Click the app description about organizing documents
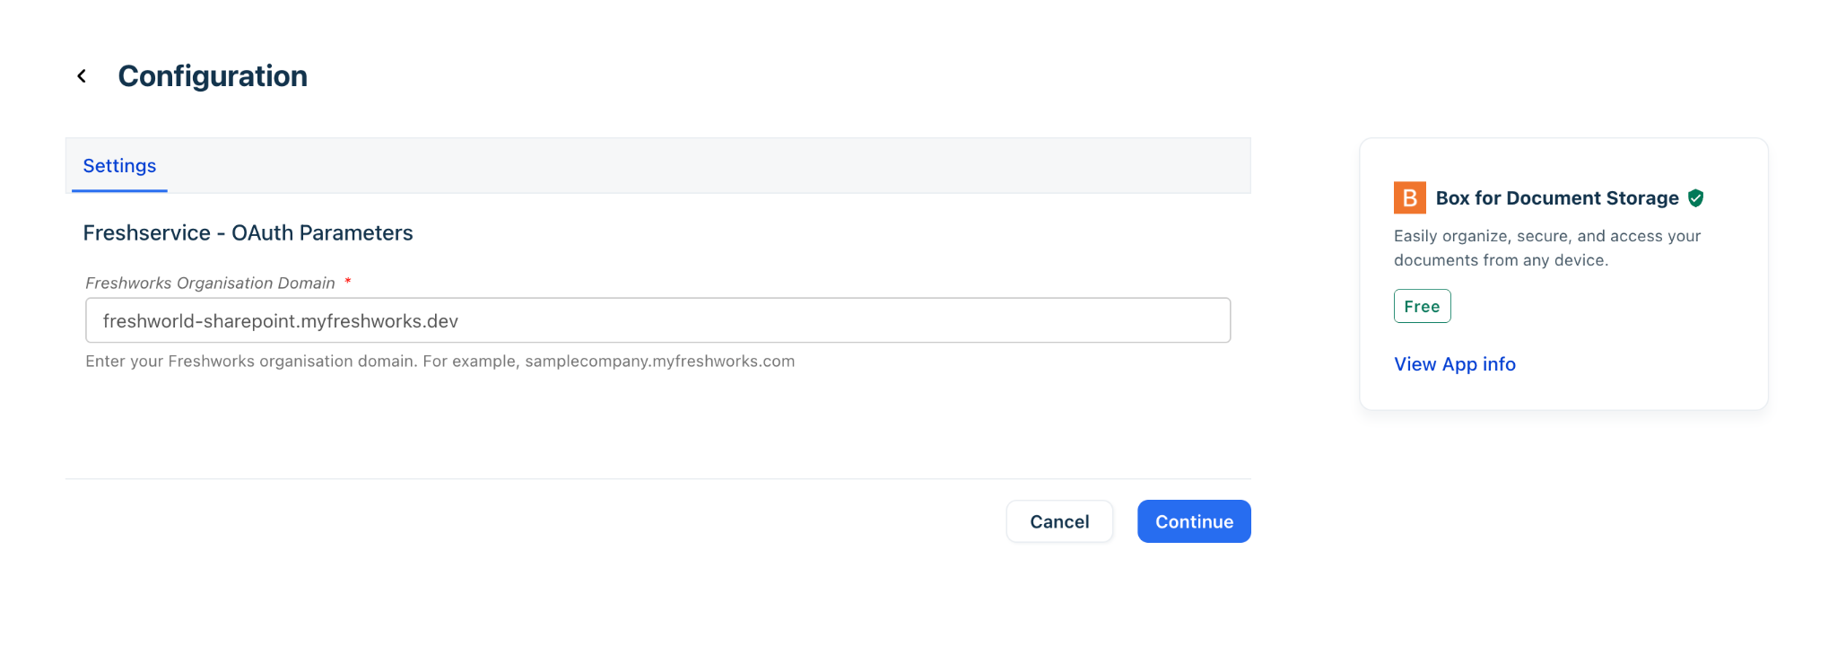Screen dimensions: 1837x655 tap(1546, 248)
